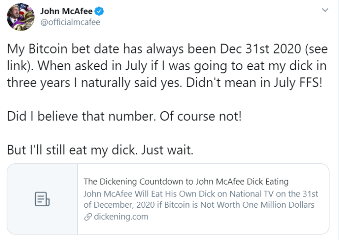Click the 'Just wait.' text
Viewport: 339px width, 240px height.
click(167, 150)
